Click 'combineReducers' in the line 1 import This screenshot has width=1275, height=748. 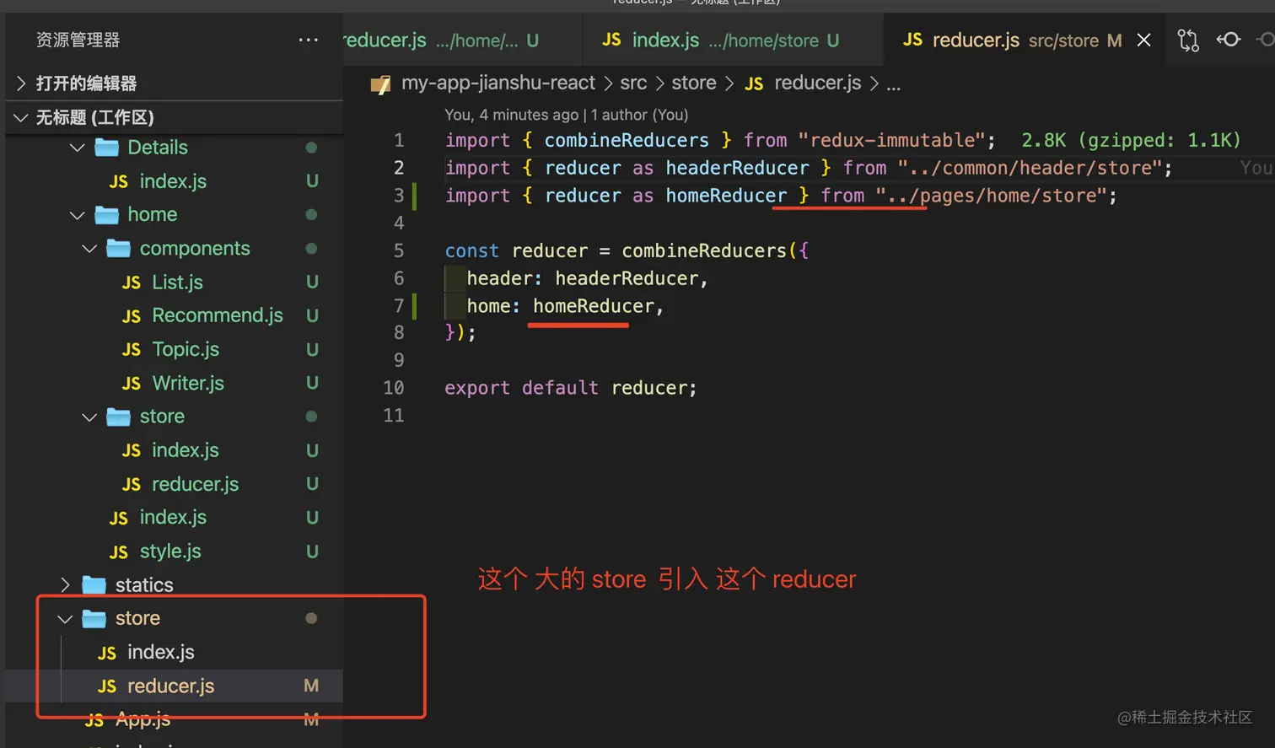pos(627,140)
